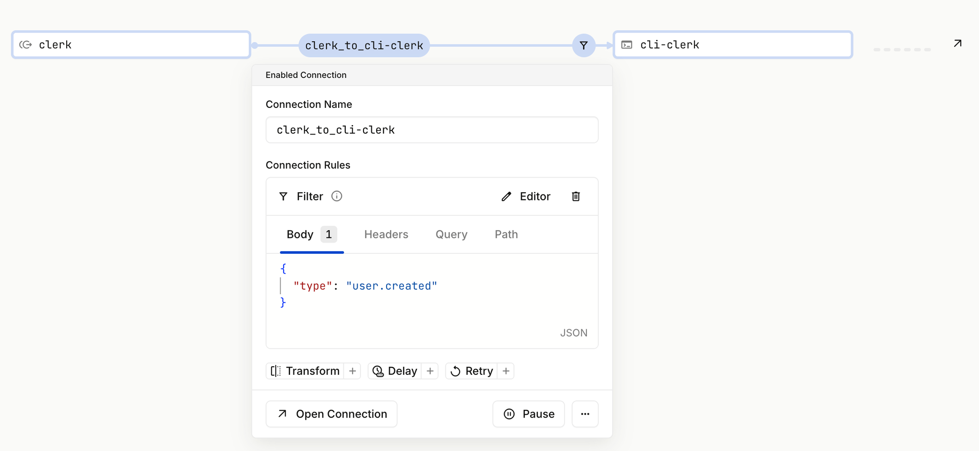This screenshot has width=979, height=451.
Task: Open the external link arrow at top right
Action: (x=957, y=43)
